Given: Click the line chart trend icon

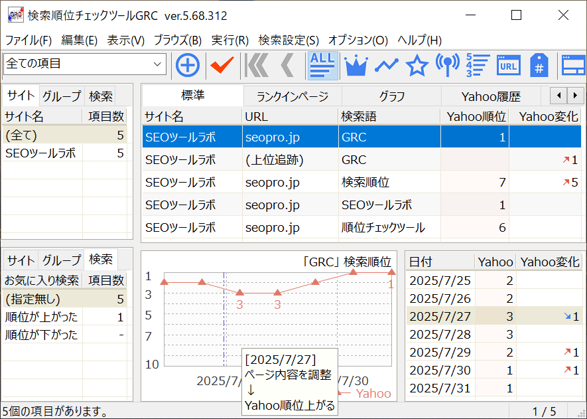Looking at the screenshot, I should [x=387, y=65].
